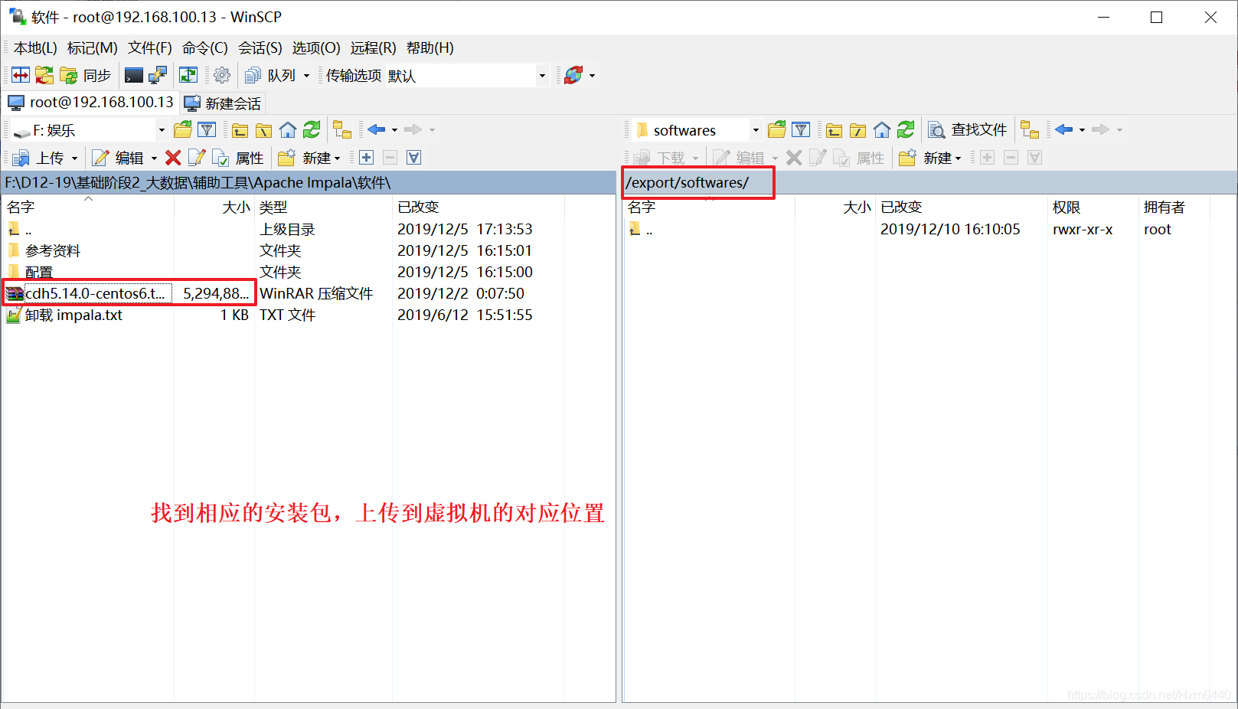Click the 队列 queue button
Screen dimensions: 1238x709
click(270, 75)
